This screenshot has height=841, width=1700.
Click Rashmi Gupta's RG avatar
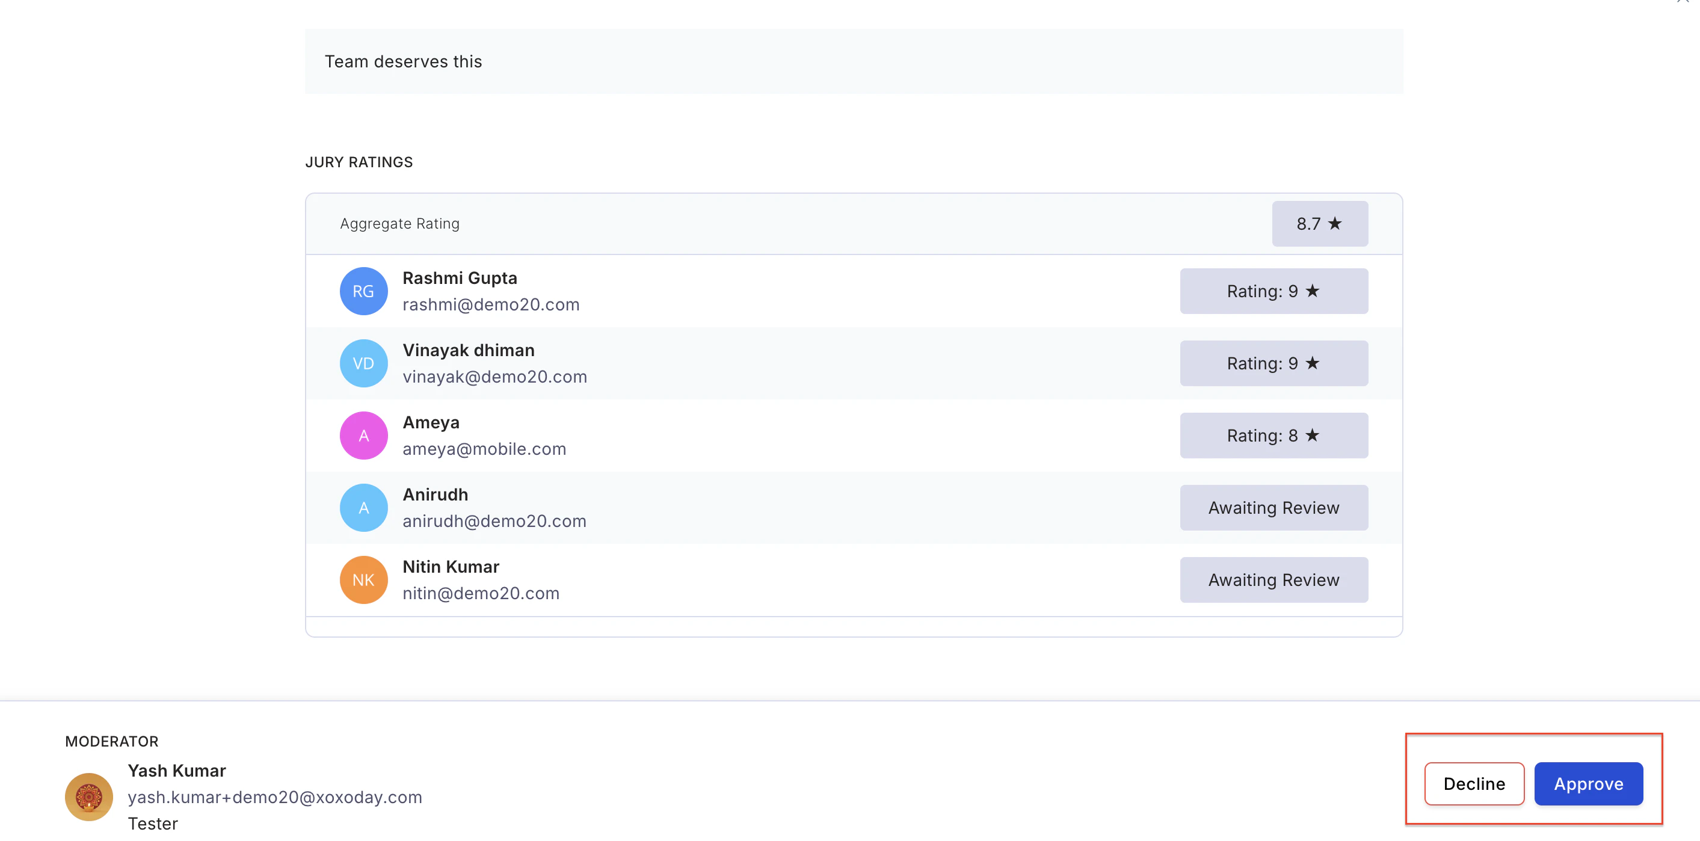363,291
